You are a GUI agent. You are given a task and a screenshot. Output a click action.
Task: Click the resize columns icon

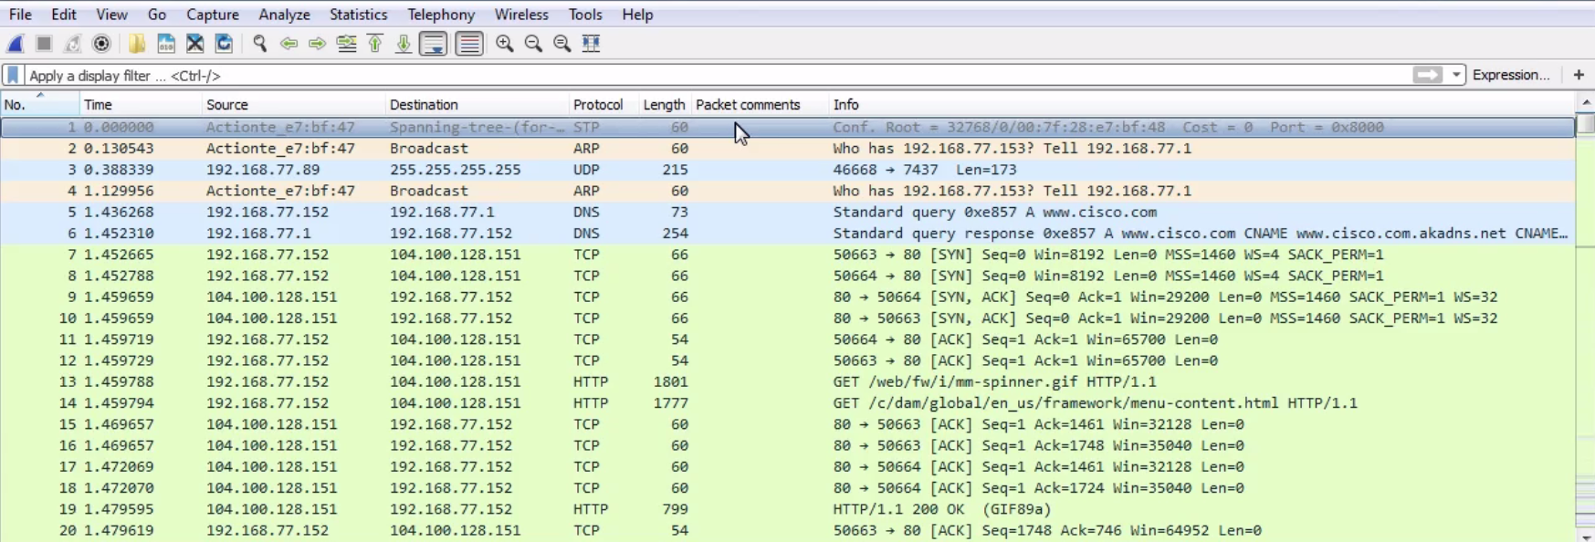coord(591,44)
